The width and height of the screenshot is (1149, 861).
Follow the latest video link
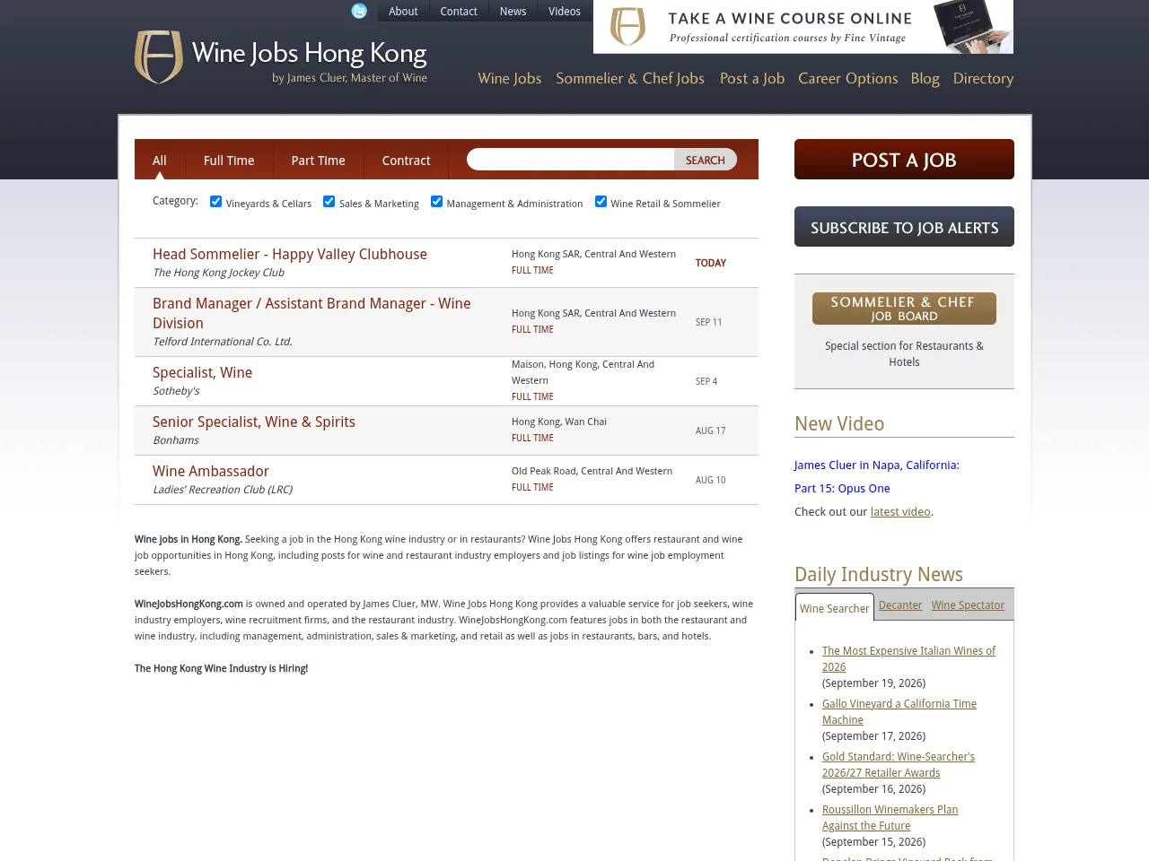coord(900,512)
